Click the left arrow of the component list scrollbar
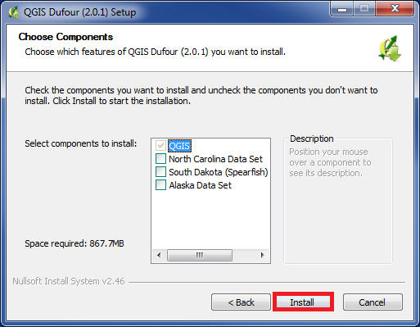420x327 pixels. [x=159, y=255]
